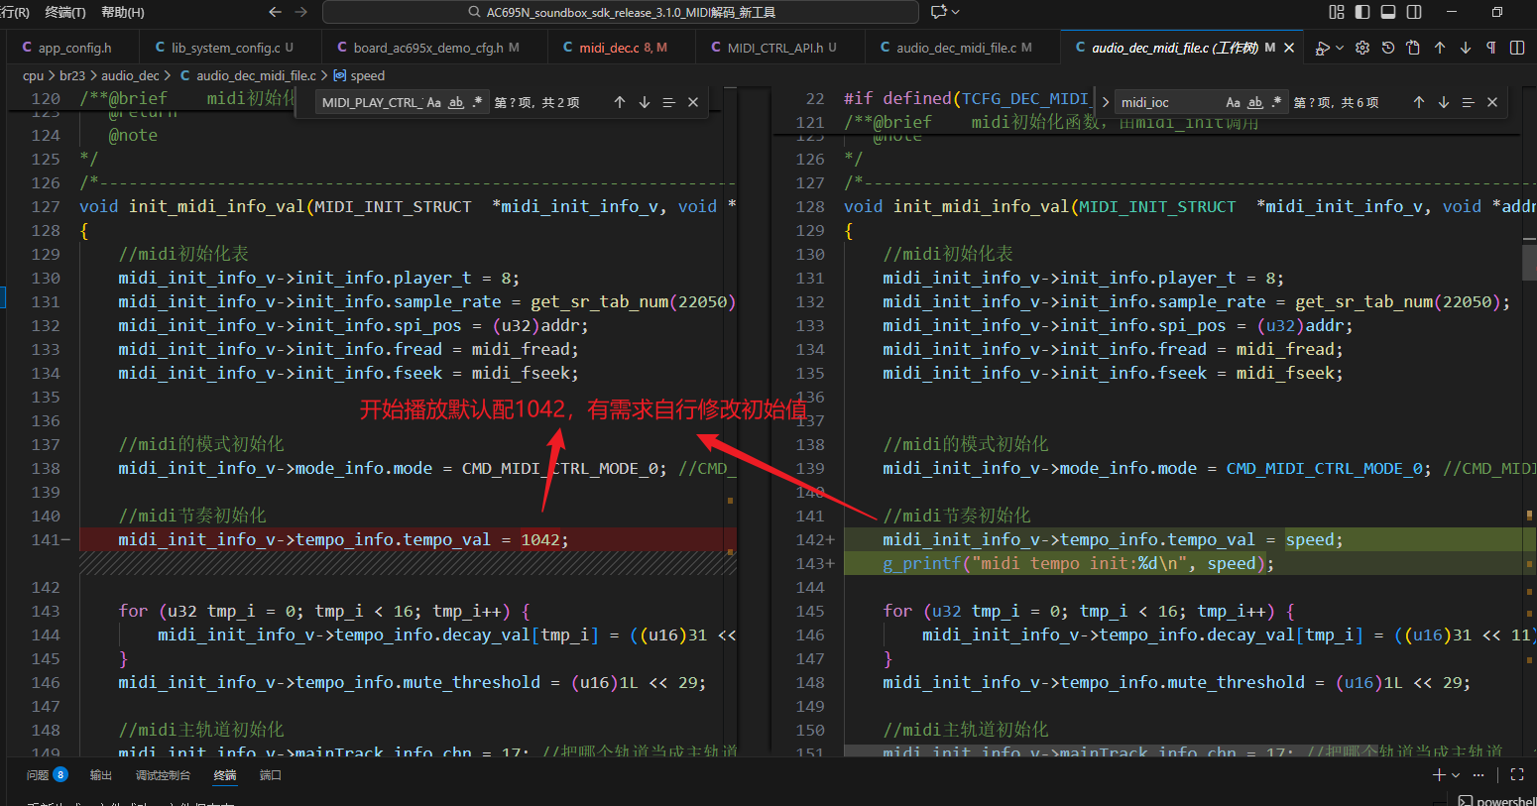Click the speed breadcrumb symbol
Image resolution: width=1537 pixels, height=806 pixels.
[x=367, y=75]
